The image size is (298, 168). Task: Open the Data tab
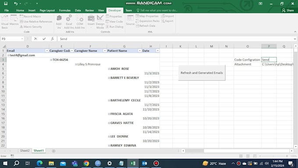78,10
